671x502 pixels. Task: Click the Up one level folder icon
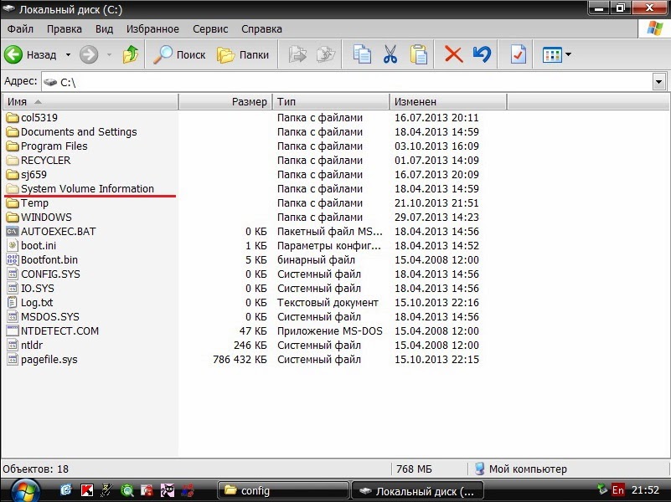(x=130, y=54)
